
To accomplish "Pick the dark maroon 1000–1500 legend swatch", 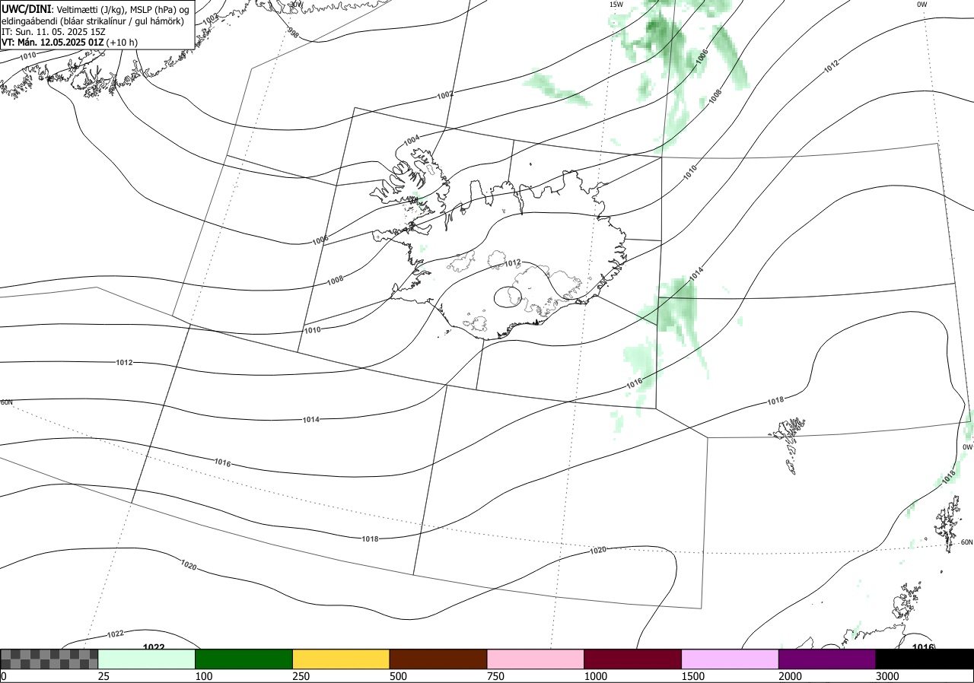I will 633,659.
